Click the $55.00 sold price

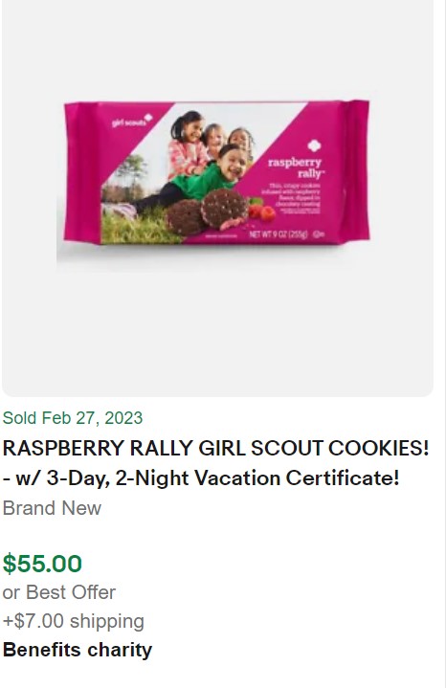(42, 564)
